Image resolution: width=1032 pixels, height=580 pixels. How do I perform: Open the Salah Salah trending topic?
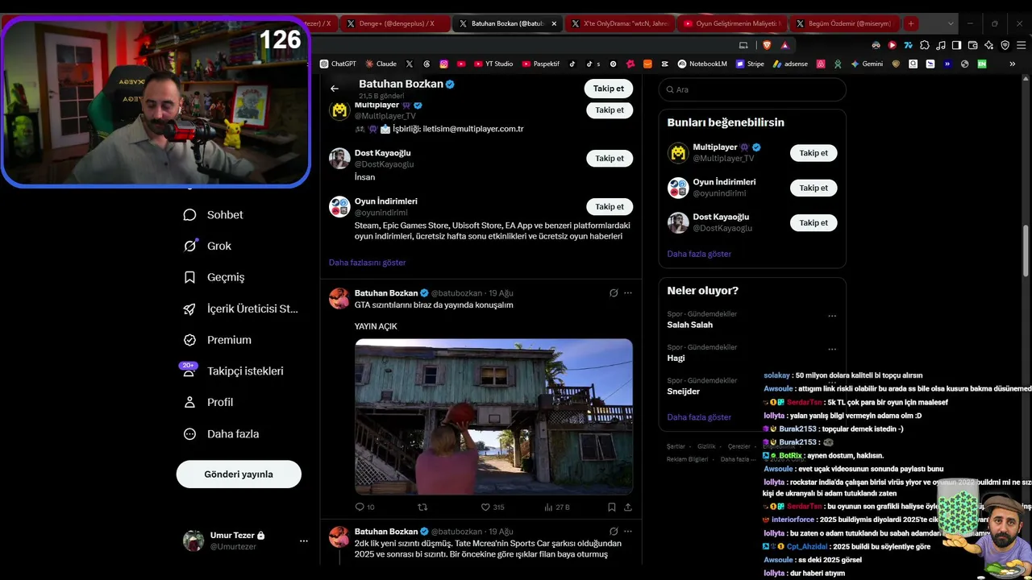(x=690, y=325)
